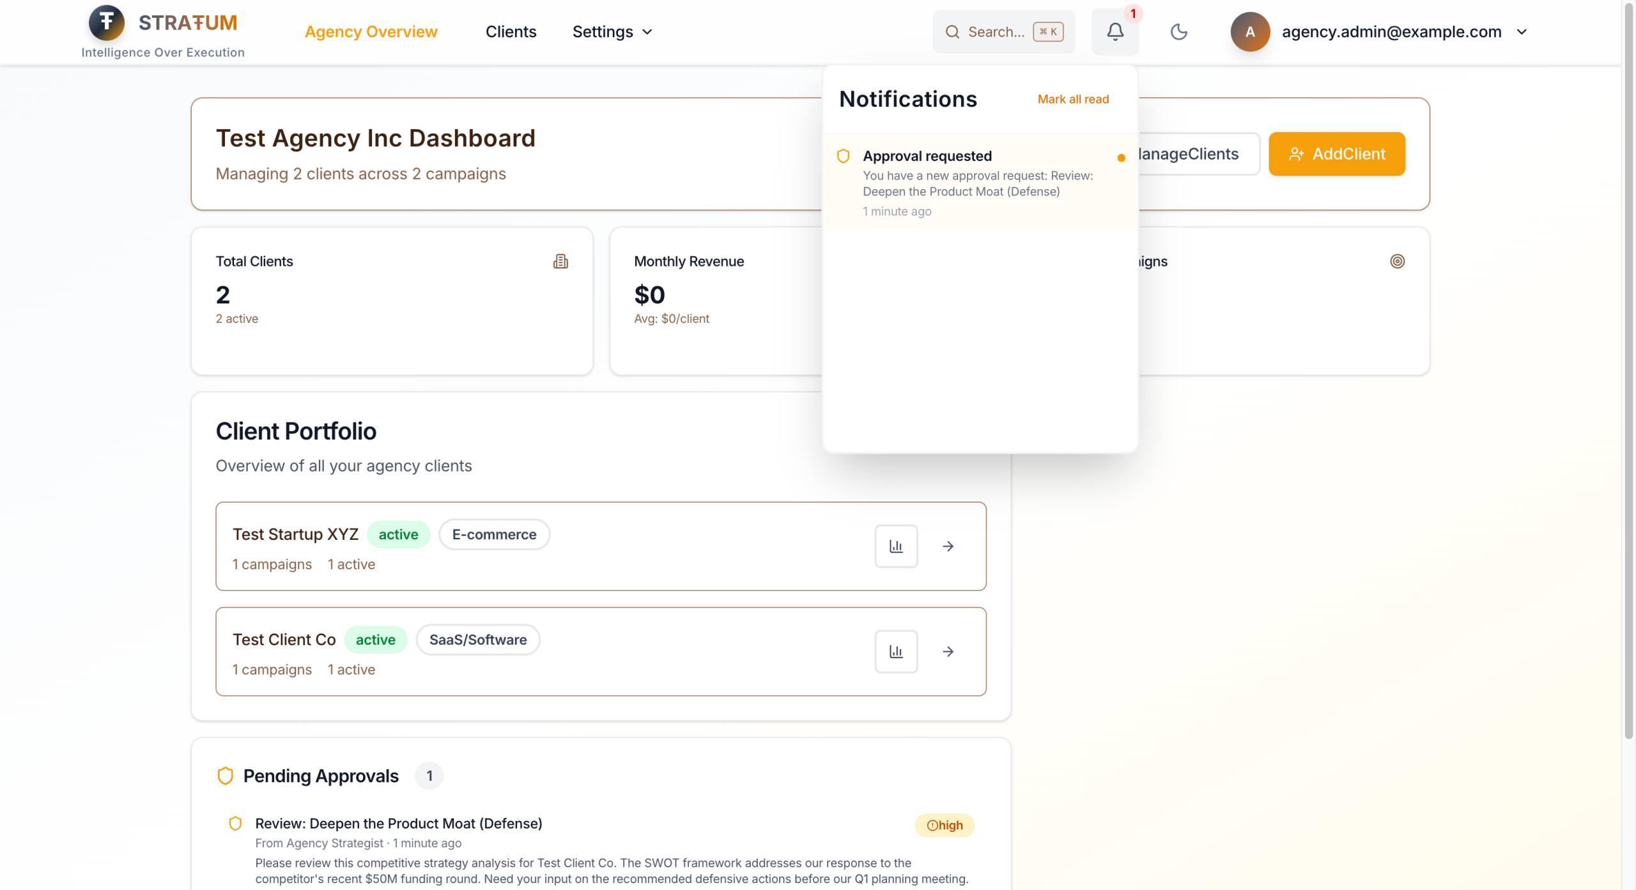Screen dimensions: 1636x890
Task: Go to Agency Overview tab
Action: coord(371,32)
